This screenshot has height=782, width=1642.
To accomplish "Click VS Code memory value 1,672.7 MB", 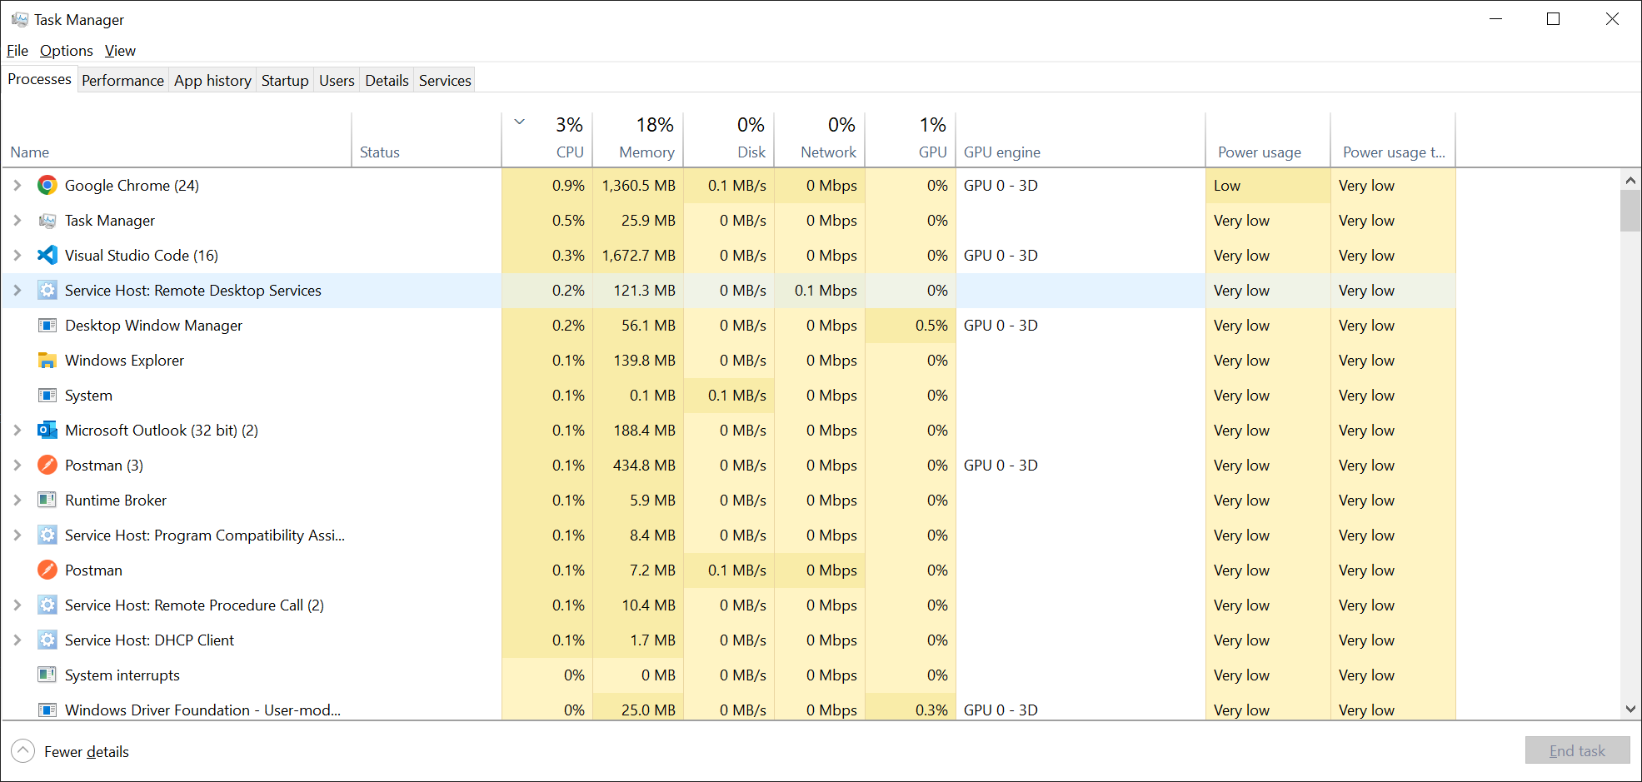I will click(x=638, y=255).
